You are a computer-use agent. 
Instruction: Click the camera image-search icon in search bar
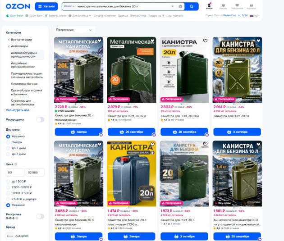(x=180, y=6)
